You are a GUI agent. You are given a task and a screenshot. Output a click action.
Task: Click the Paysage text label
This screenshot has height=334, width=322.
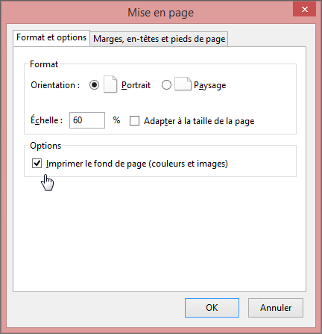(210, 85)
